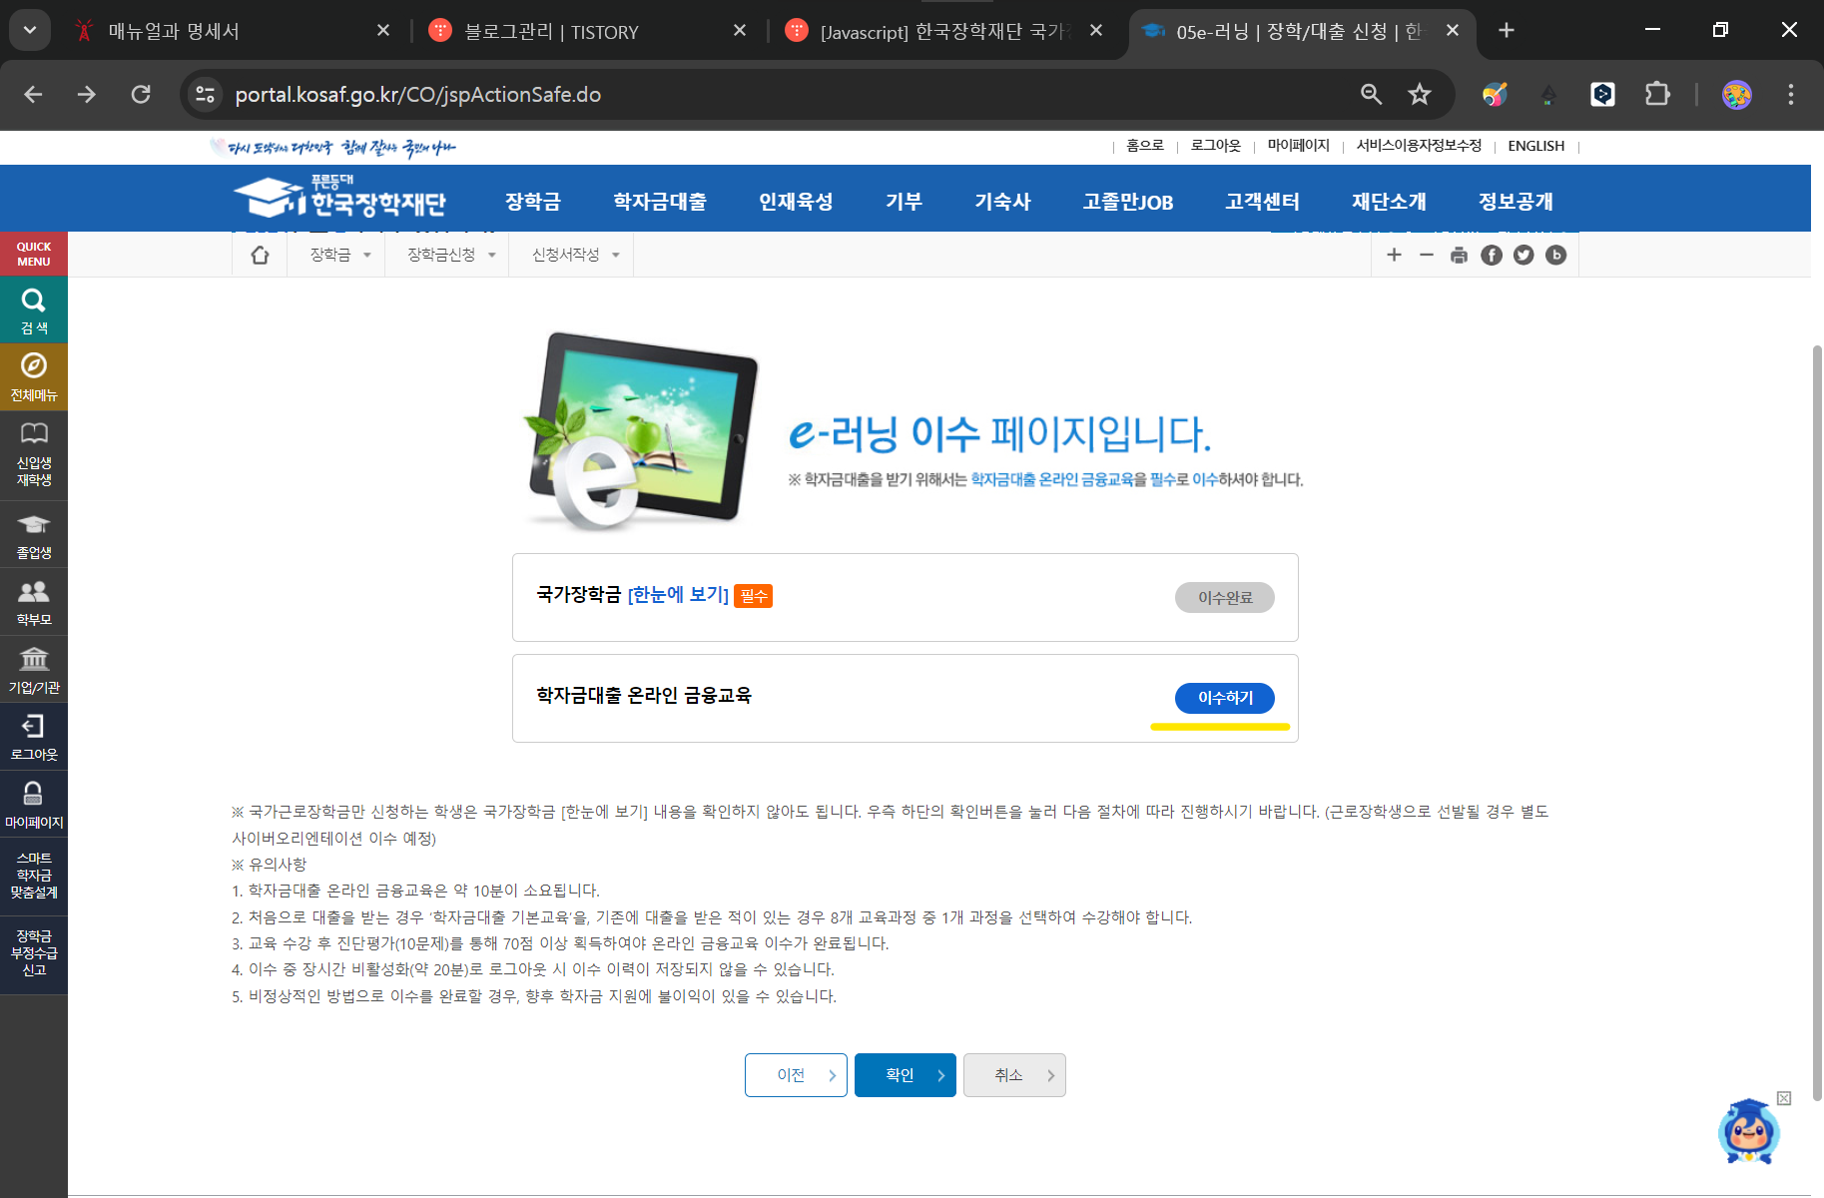
Task: Click the breadcrumb home icon
Action: [x=260, y=256]
